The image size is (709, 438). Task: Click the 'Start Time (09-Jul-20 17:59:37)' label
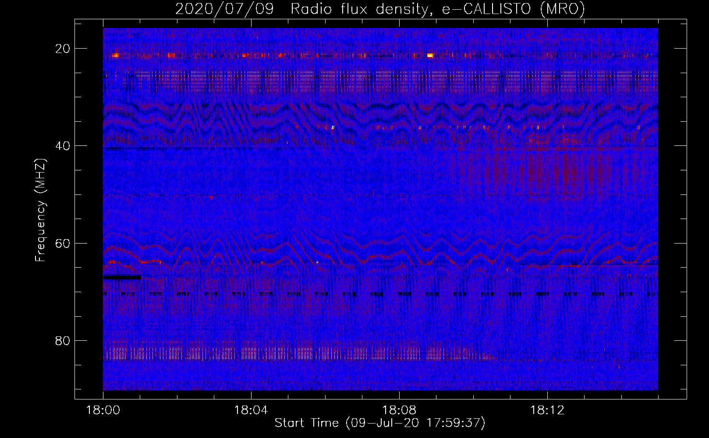coord(380,423)
